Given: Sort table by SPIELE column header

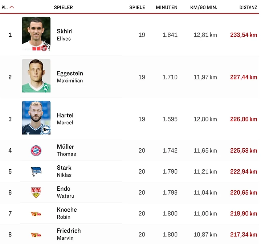Looking at the screenshot, I should click(137, 7).
